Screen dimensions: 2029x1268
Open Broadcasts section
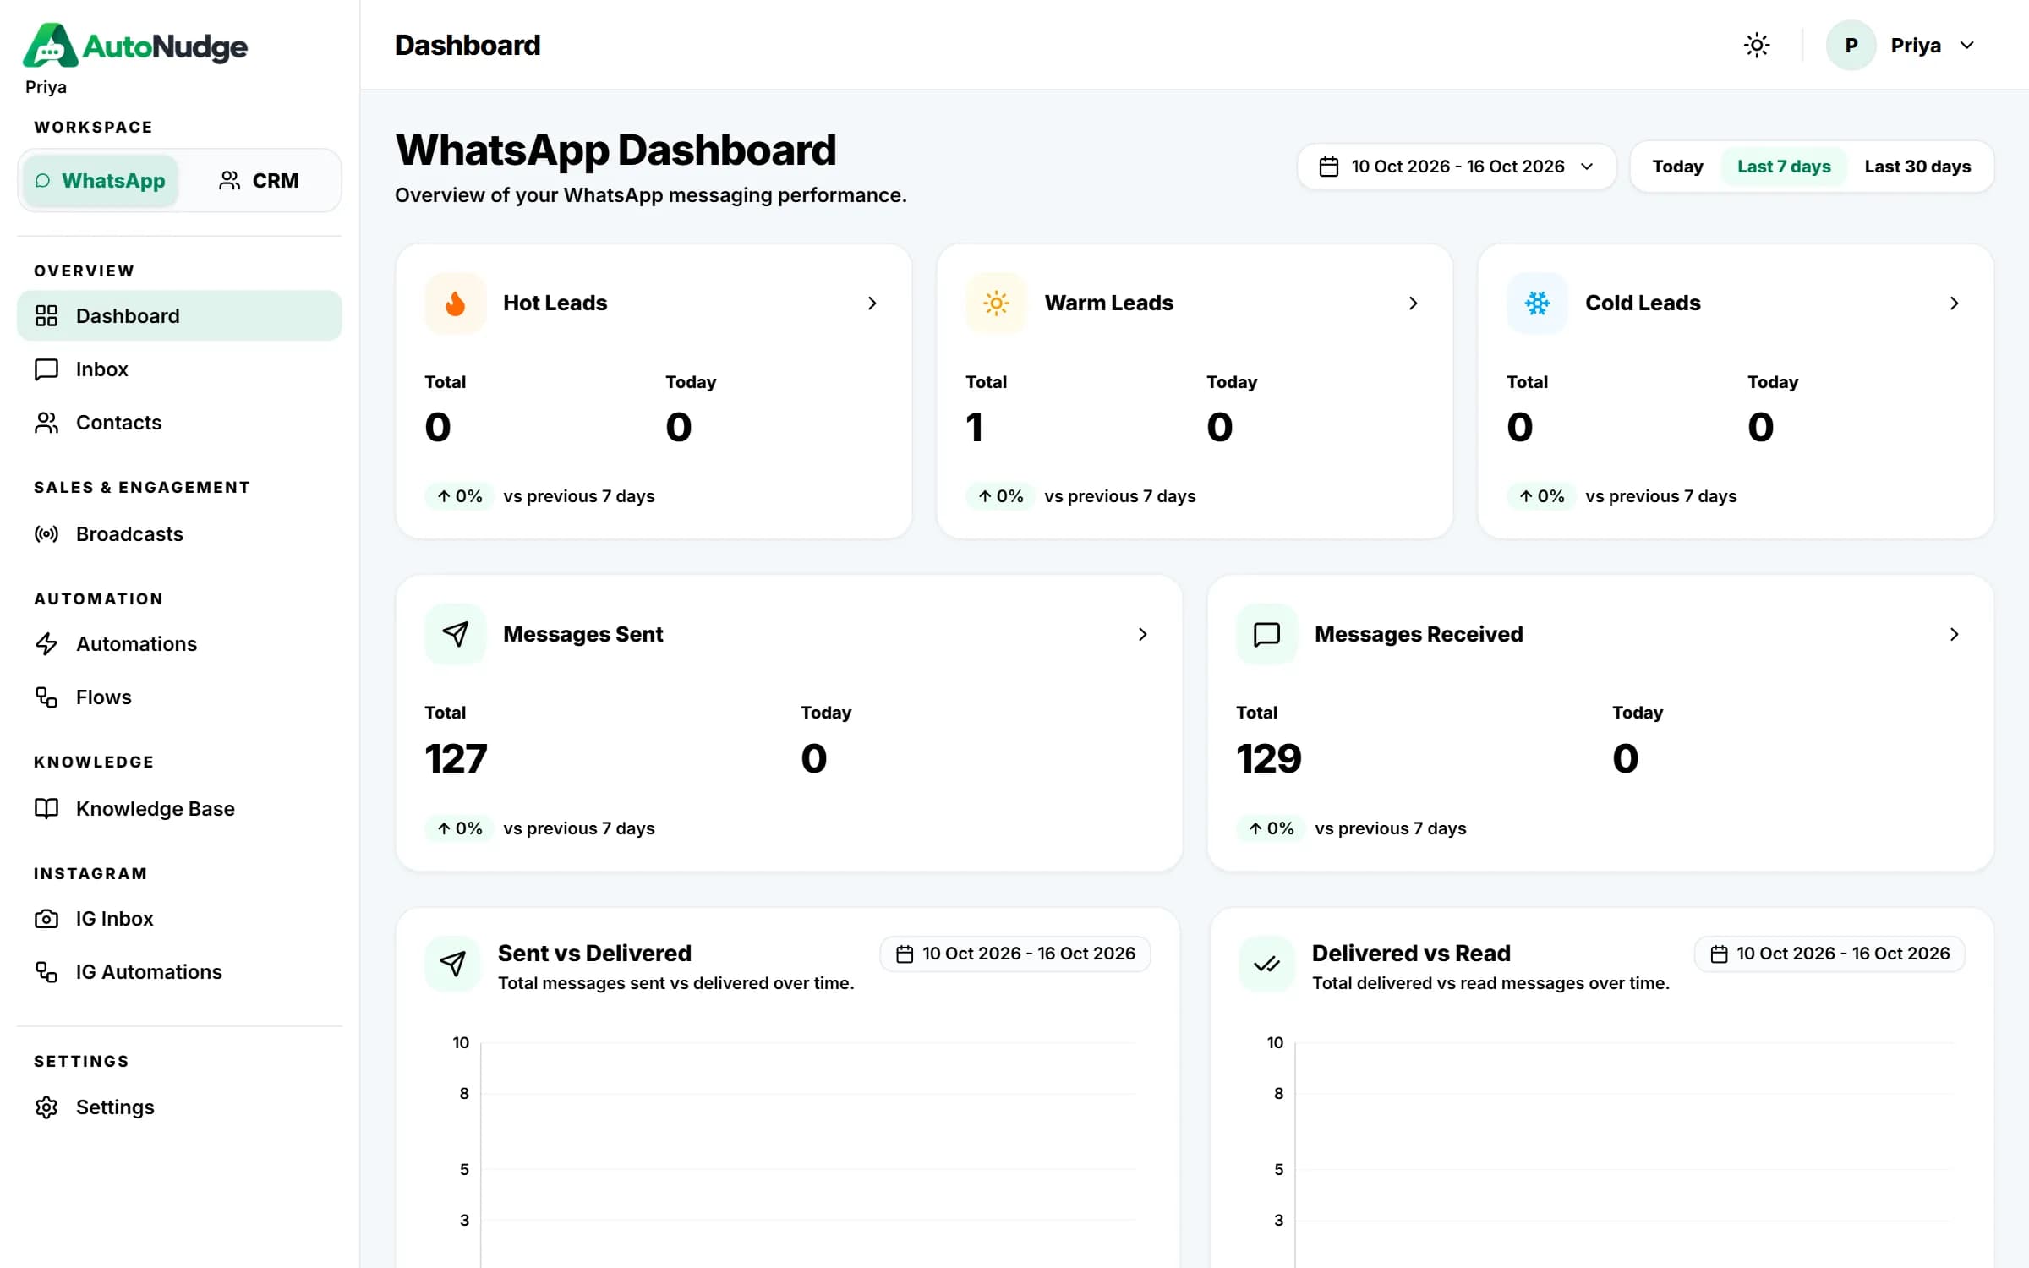179,534
